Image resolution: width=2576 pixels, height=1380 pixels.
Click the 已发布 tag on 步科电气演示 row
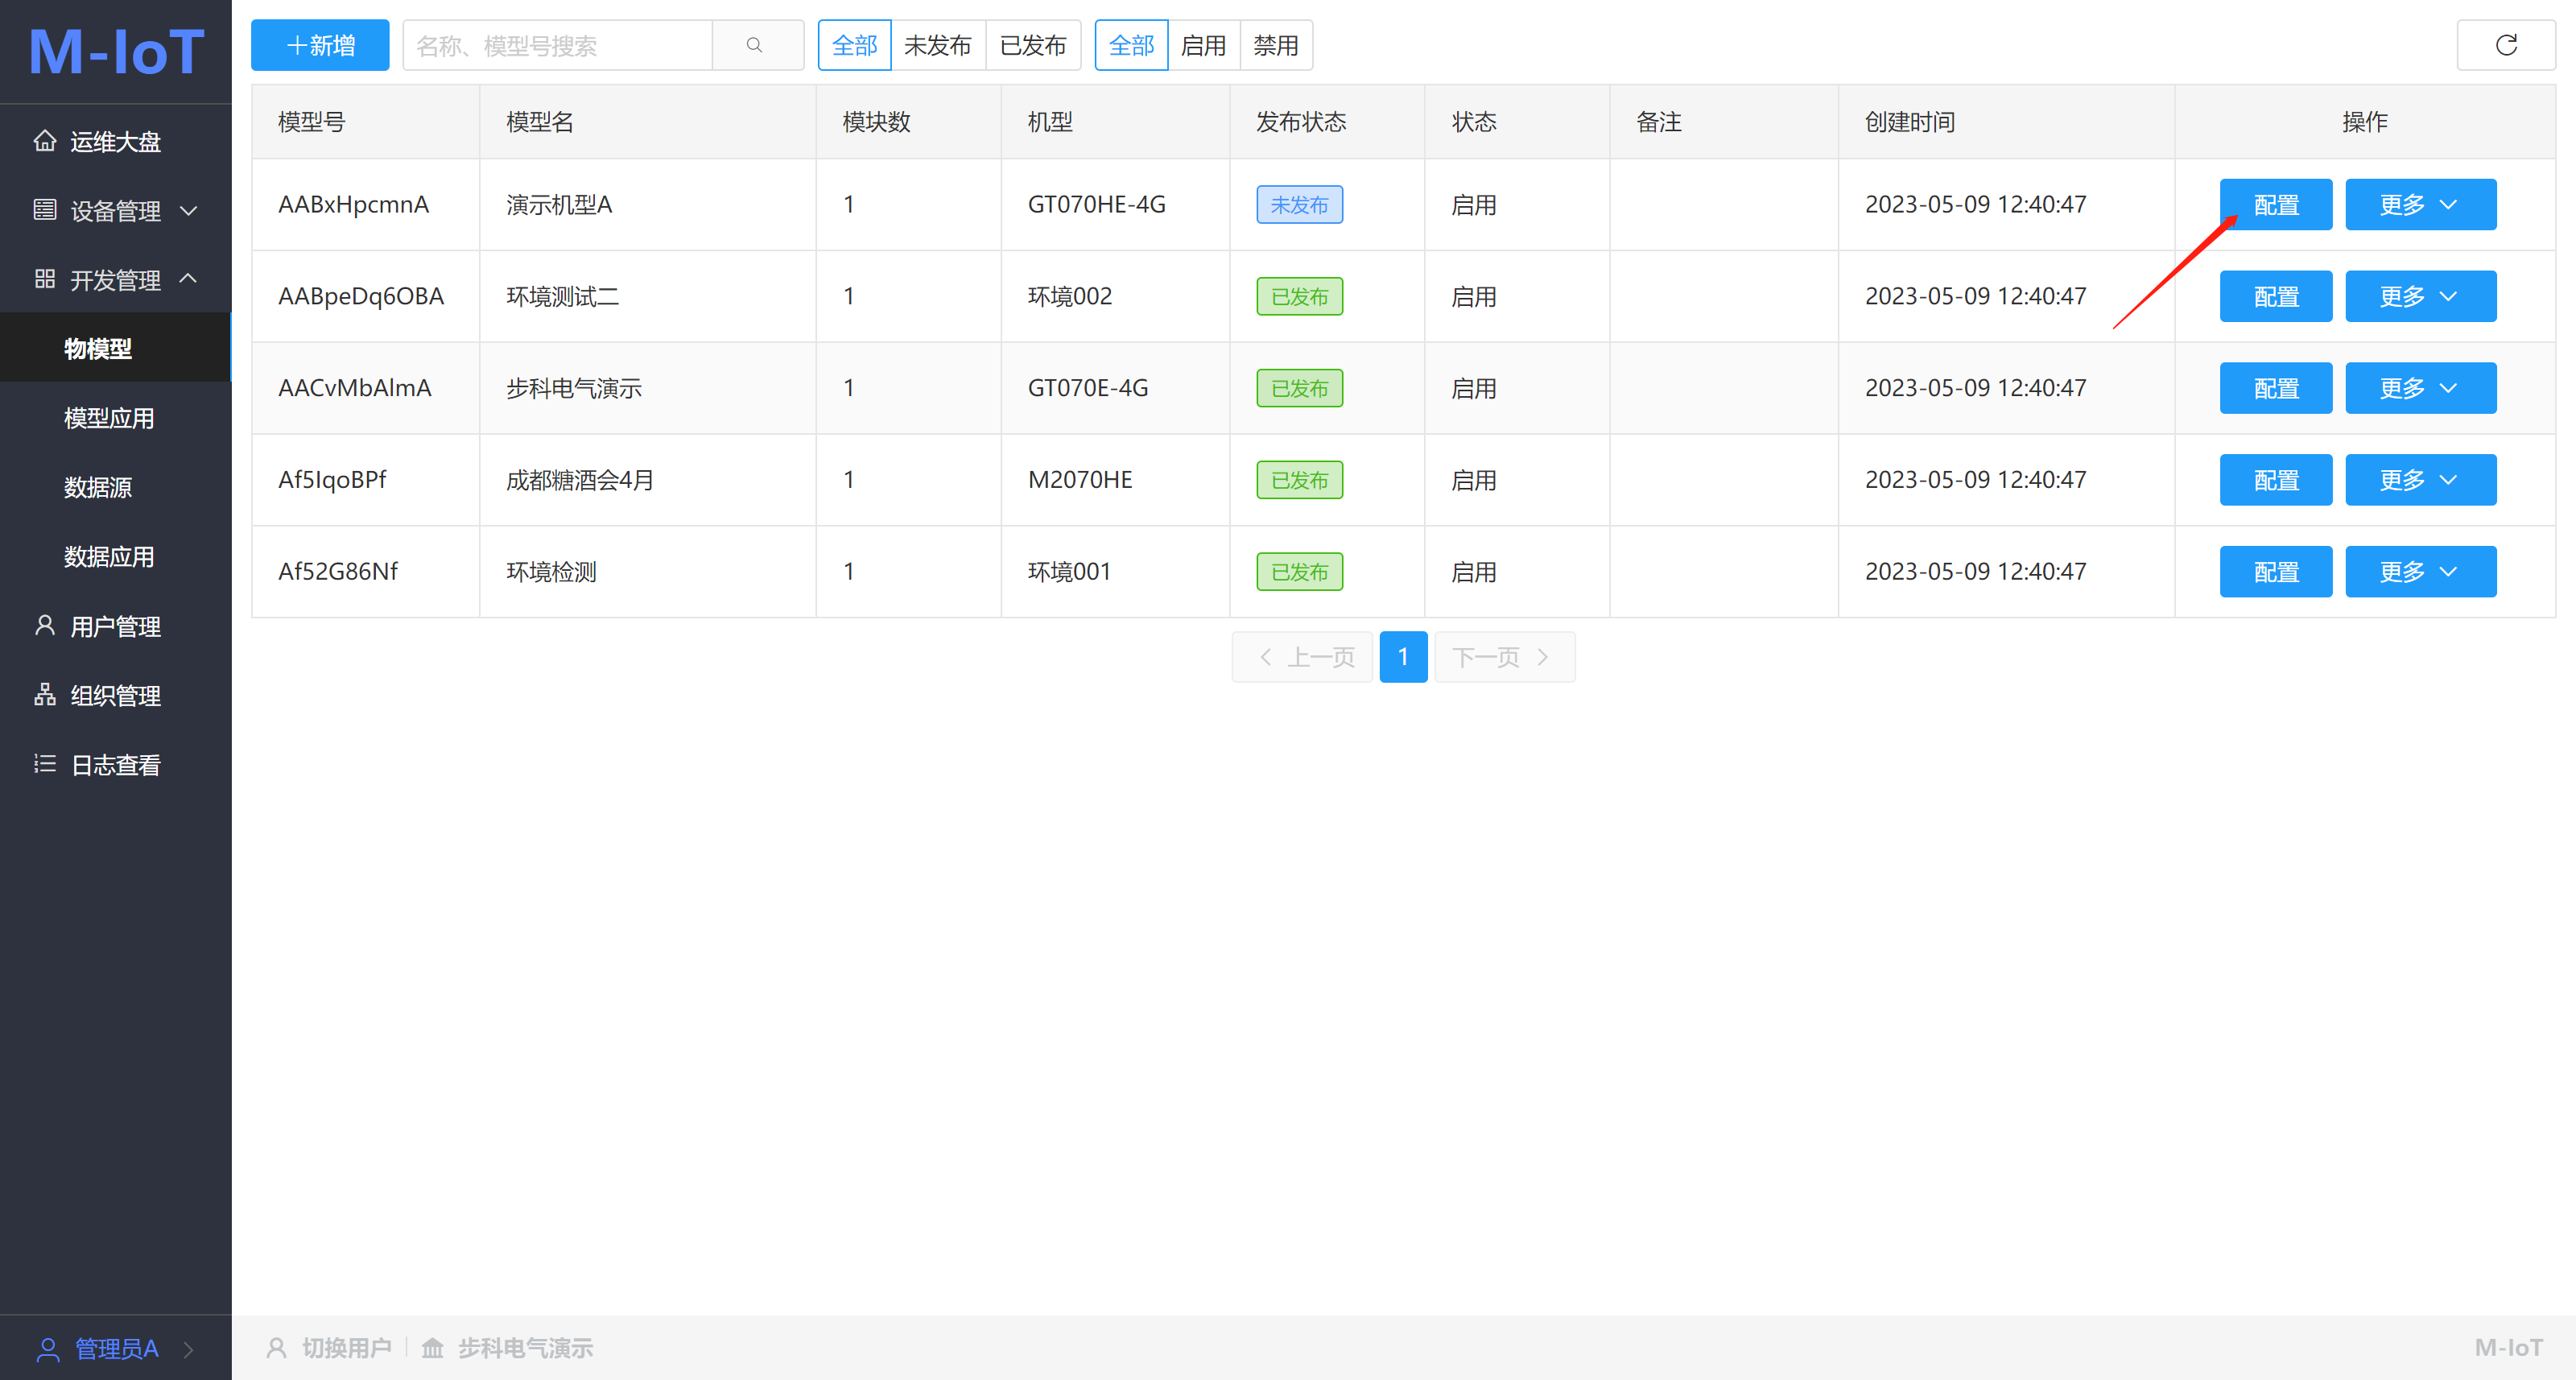pyautogui.click(x=1299, y=388)
